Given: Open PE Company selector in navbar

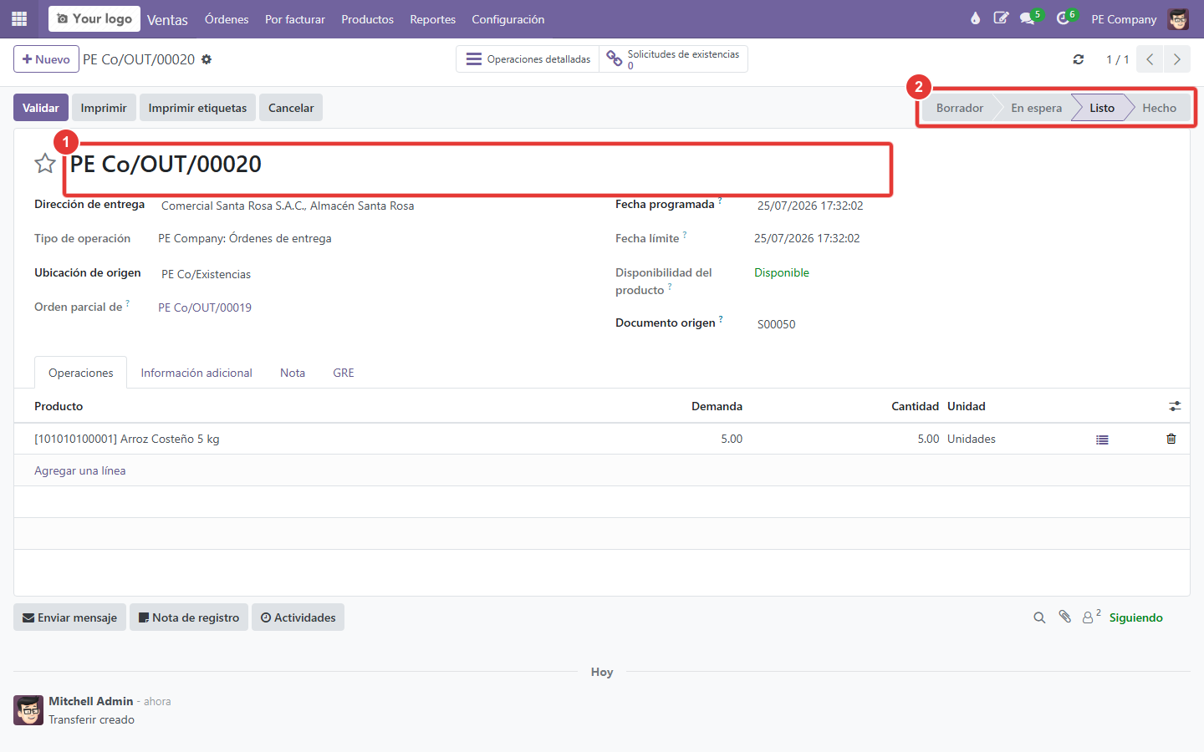Looking at the screenshot, I should point(1124,19).
